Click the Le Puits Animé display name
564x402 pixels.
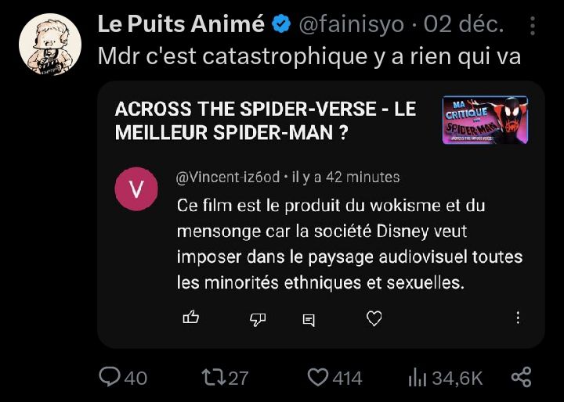181,25
